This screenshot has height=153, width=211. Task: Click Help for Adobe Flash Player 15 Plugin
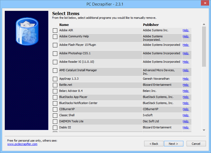[186, 45]
